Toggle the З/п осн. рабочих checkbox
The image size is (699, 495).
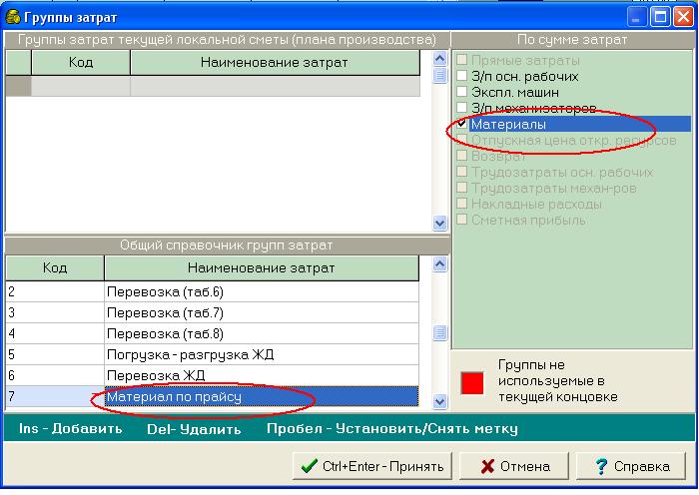pos(462,76)
